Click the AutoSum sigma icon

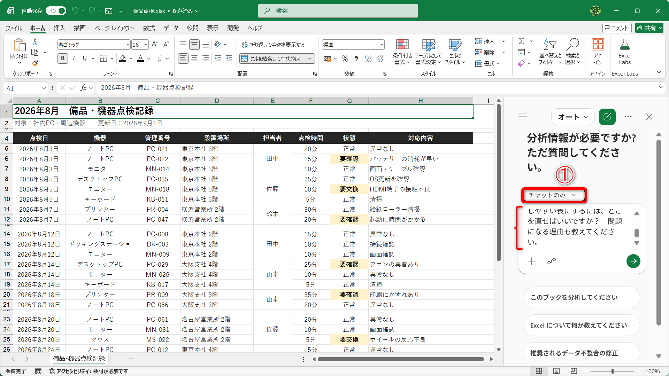[x=521, y=41]
